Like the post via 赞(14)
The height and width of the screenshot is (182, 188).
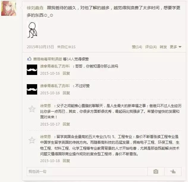(x=137, y=47)
